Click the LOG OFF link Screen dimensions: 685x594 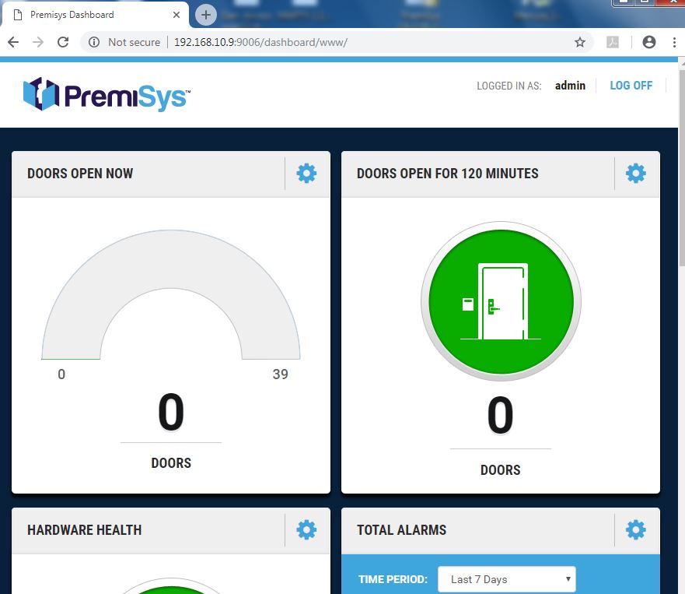(631, 86)
